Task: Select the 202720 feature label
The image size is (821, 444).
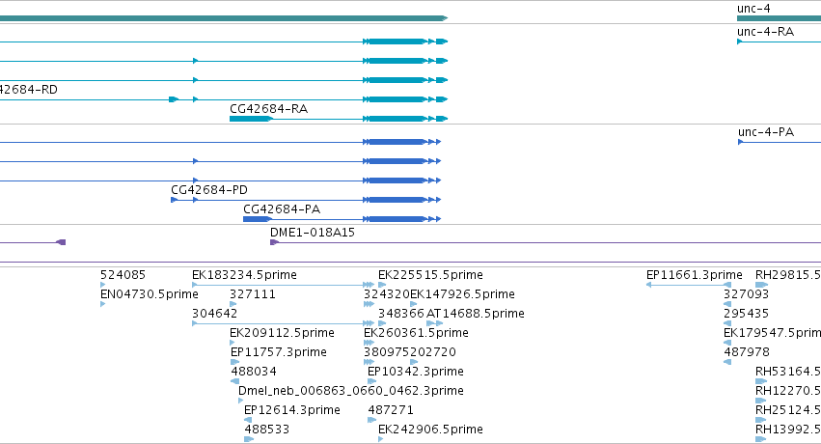Action: click(x=433, y=352)
